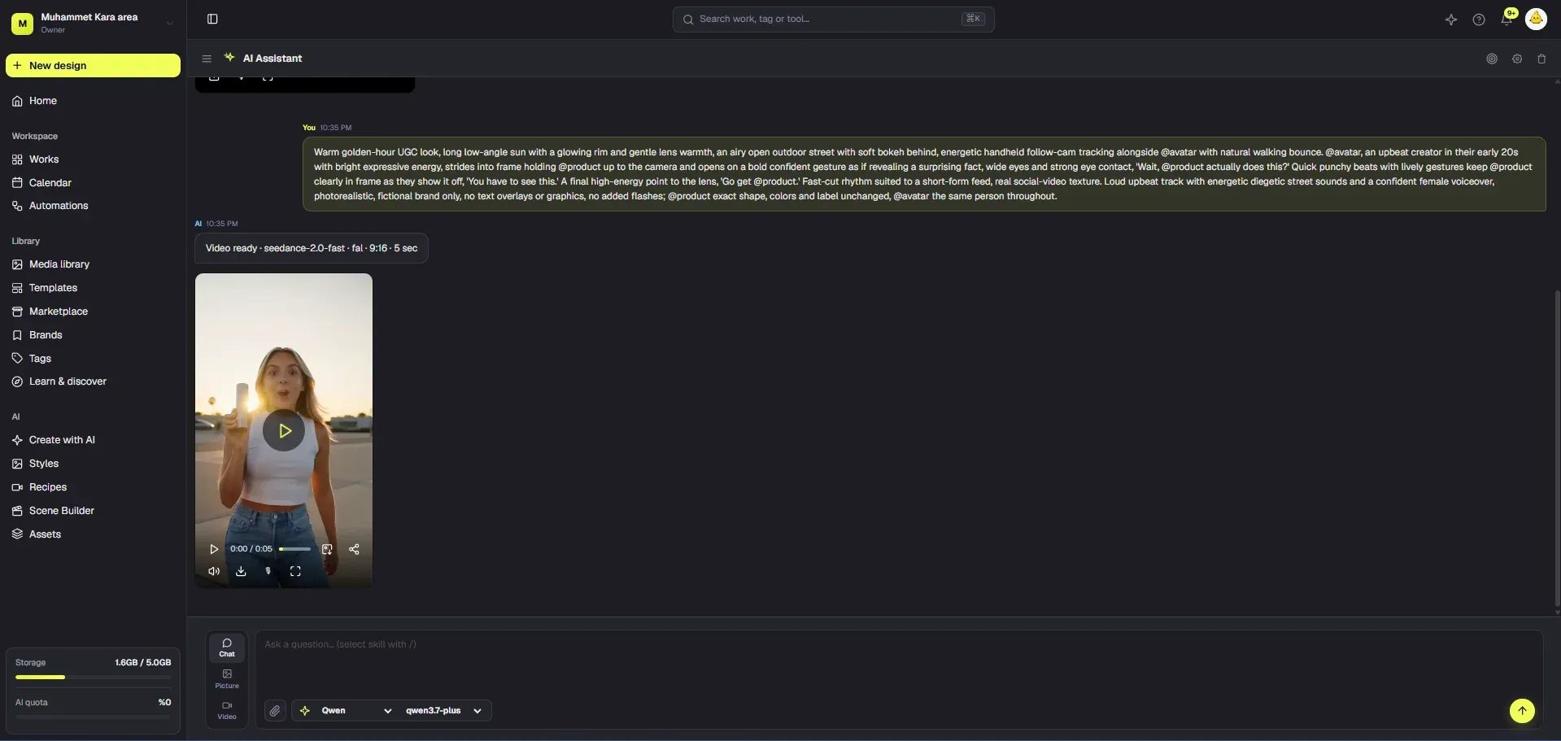The image size is (1561, 741).
Task: Click the microphone icon on the video controls
Action: [x=268, y=571]
